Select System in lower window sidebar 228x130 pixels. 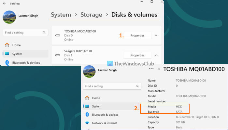point(112,106)
